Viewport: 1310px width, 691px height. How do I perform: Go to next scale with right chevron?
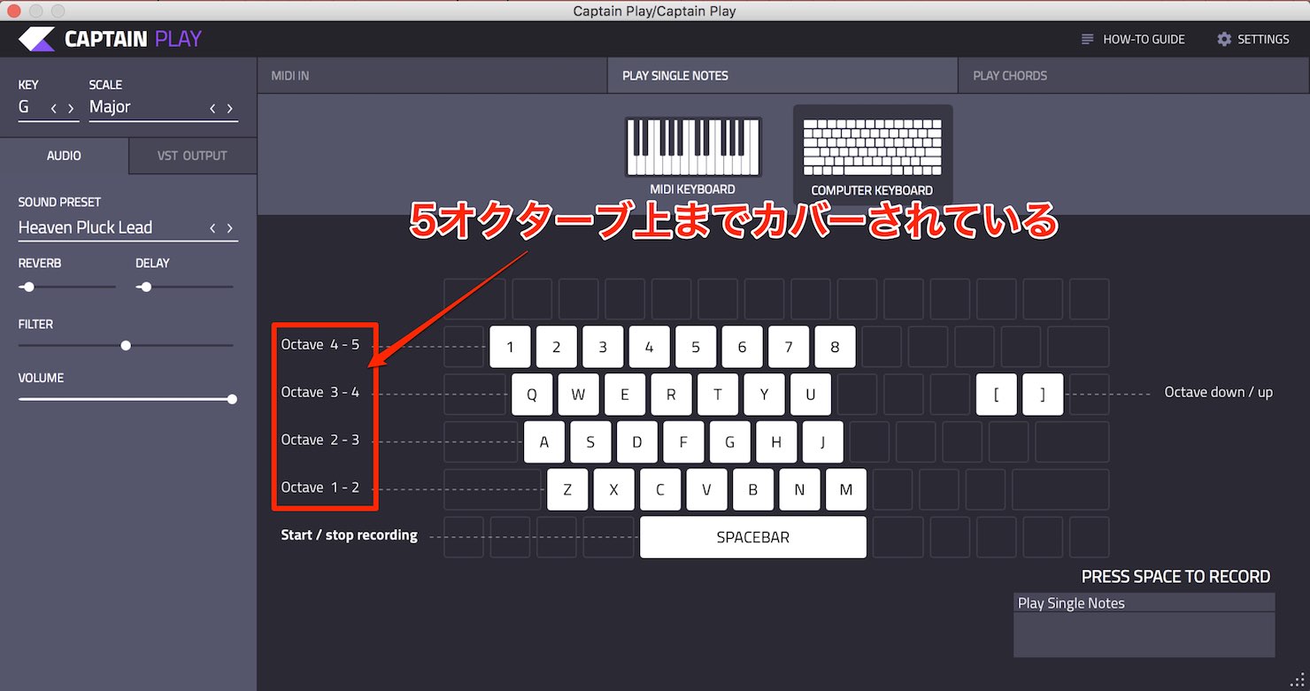pos(230,108)
